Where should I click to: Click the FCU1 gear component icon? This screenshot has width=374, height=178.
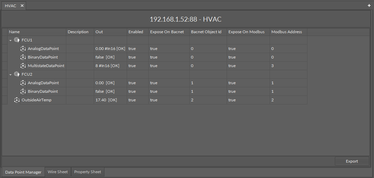coord(16,40)
